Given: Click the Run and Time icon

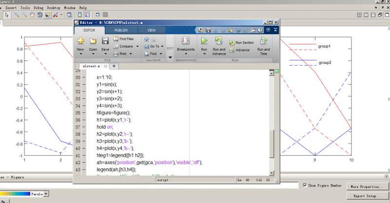Looking at the screenshot, I should [x=263, y=40].
